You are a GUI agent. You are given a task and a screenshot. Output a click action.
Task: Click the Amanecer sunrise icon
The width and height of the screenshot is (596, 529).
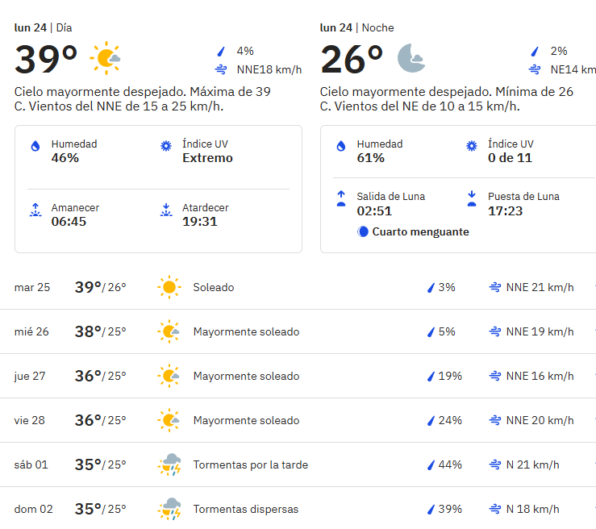[35, 210]
